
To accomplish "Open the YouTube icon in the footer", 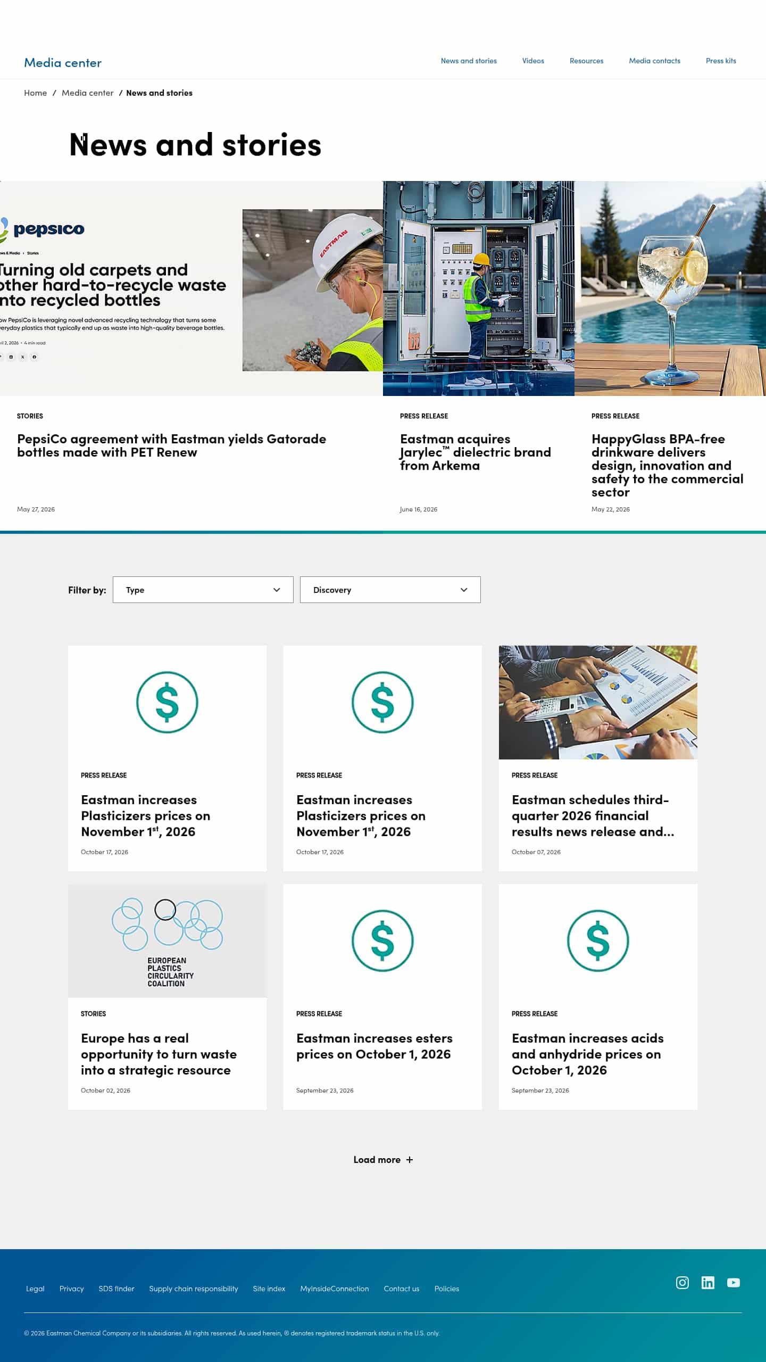I will tap(733, 1283).
